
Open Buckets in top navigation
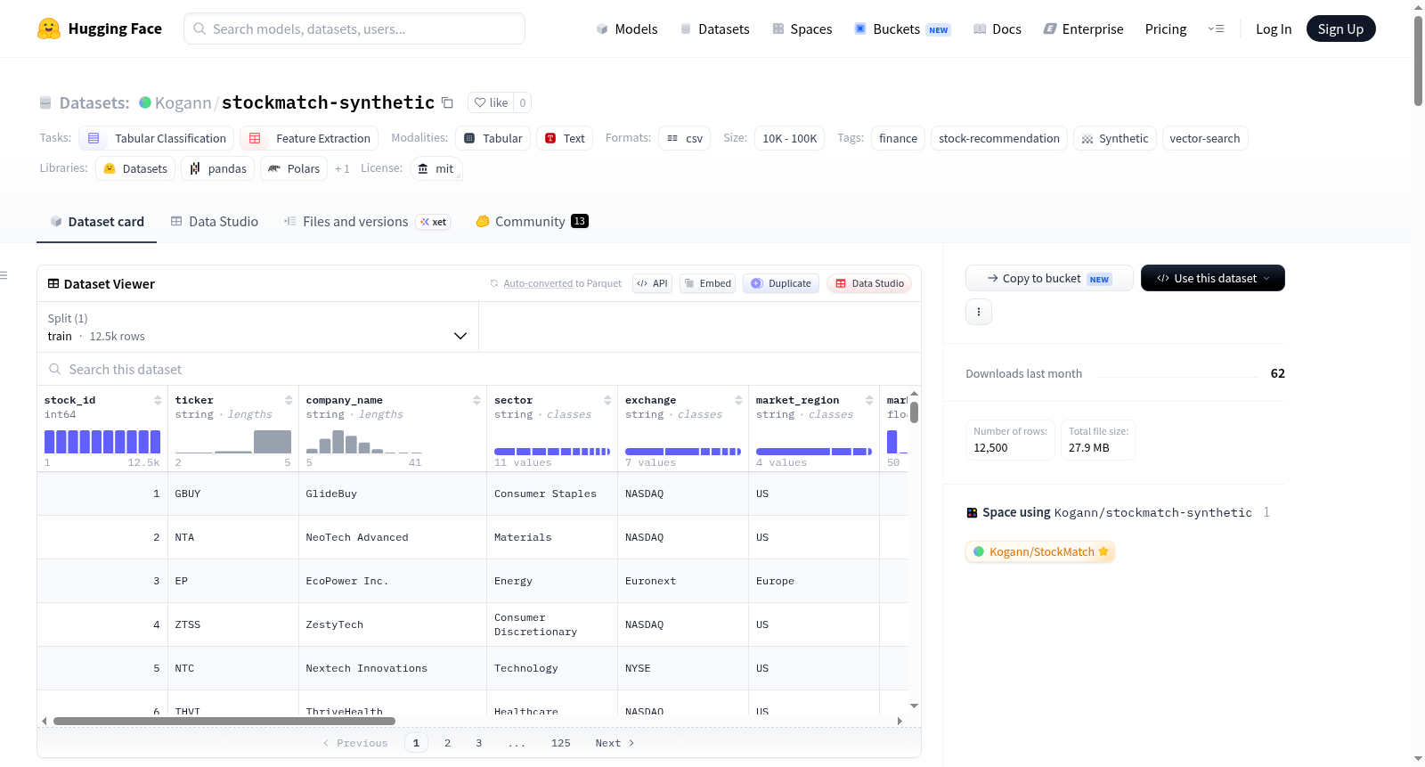point(902,29)
